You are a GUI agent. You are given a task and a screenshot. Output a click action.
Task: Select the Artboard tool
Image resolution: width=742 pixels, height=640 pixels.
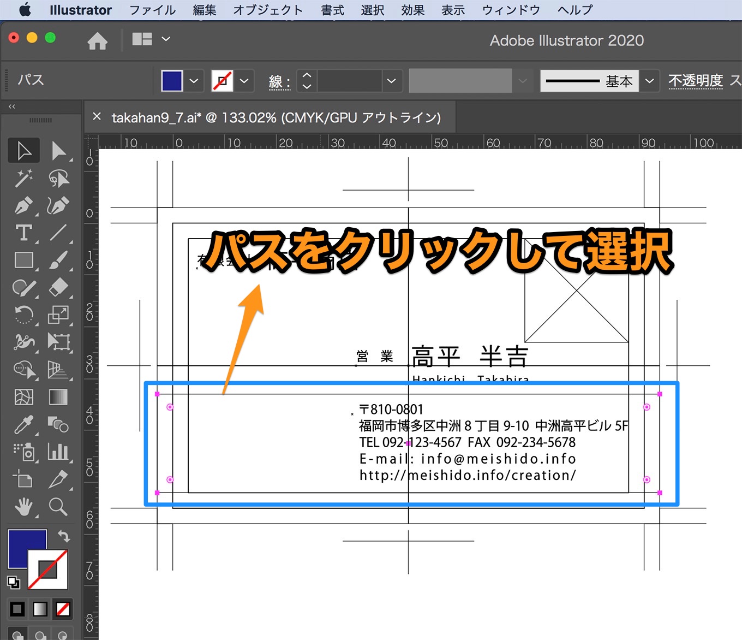tap(24, 479)
